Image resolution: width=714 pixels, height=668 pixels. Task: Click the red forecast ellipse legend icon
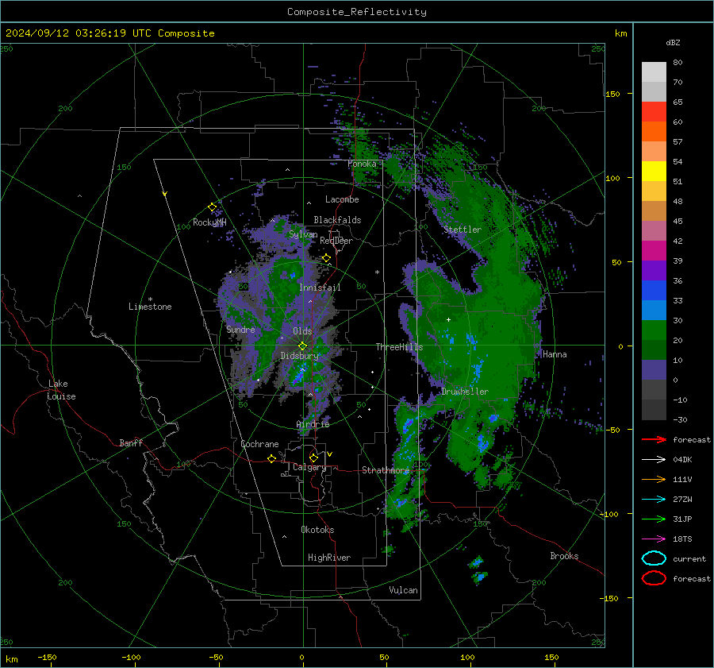pyautogui.click(x=654, y=578)
